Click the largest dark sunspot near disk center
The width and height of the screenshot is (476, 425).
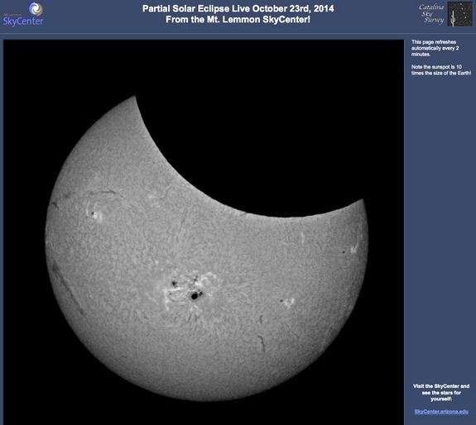[195, 296]
